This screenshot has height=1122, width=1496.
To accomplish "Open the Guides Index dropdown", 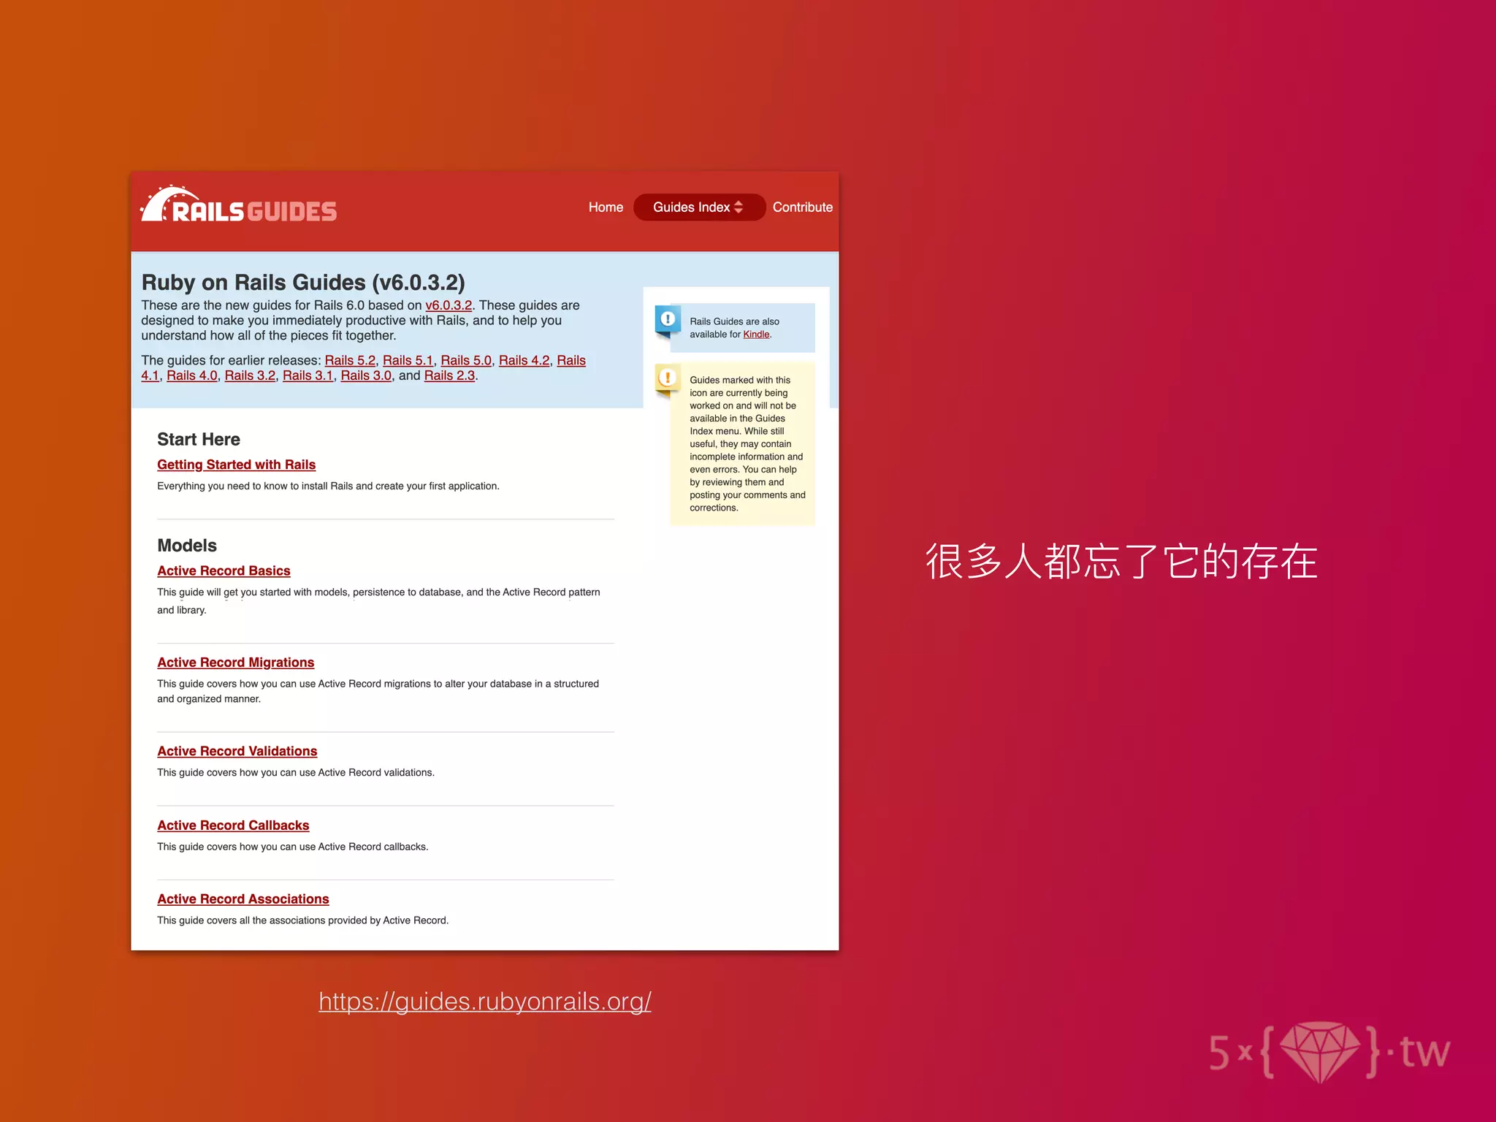I will [x=699, y=207].
